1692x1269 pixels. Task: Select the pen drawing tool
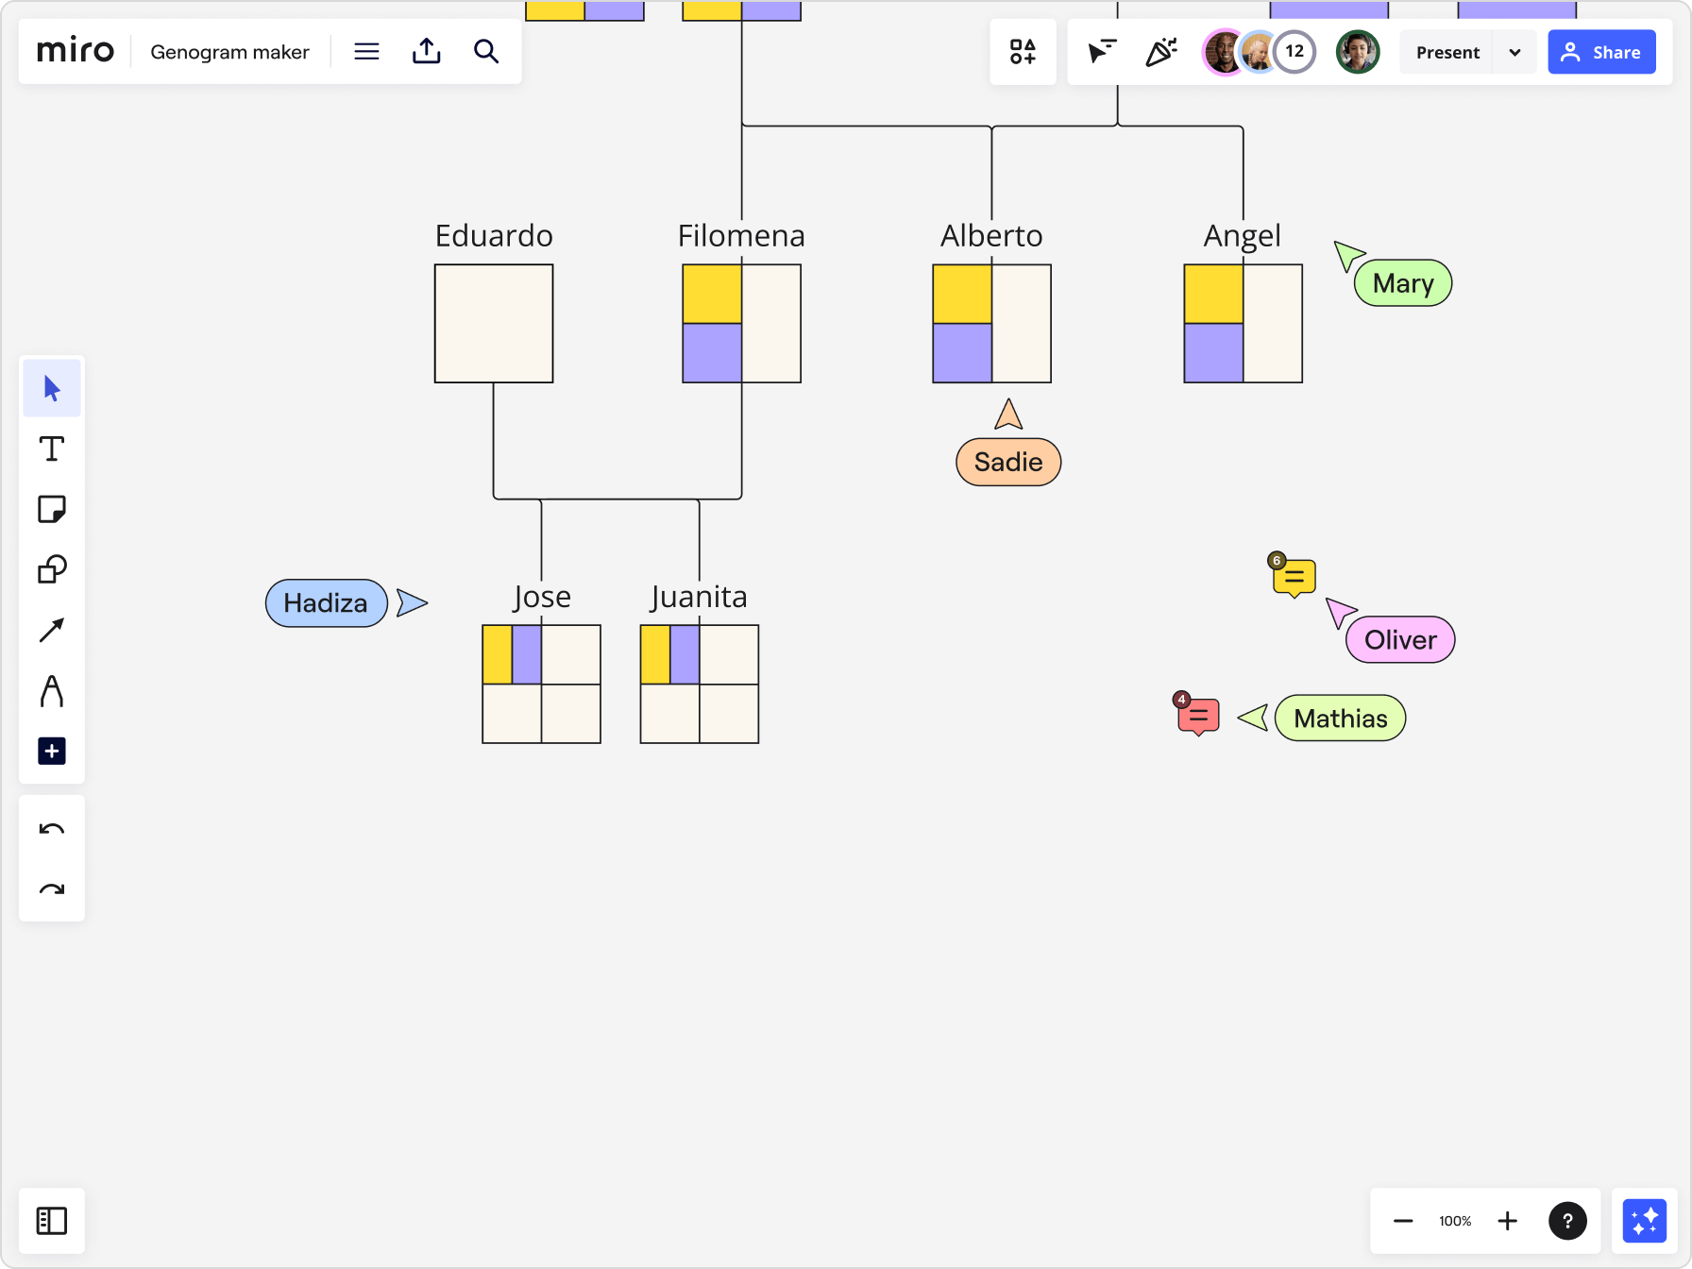click(52, 691)
